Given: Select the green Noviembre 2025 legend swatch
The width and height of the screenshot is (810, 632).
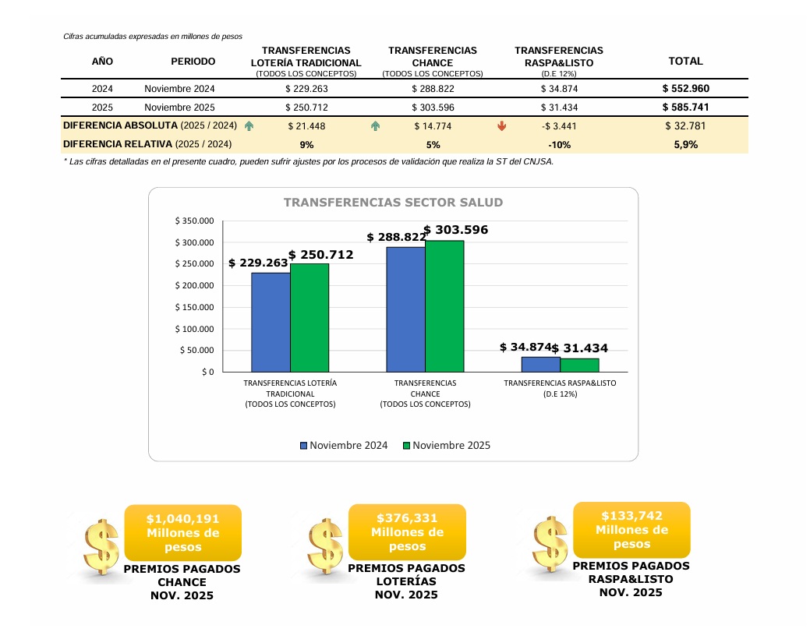Looking at the screenshot, I should pyautogui.click(x=406, y=446).
